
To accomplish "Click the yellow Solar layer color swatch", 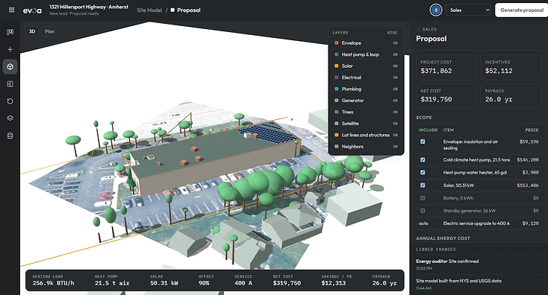I will [x=337, y=66].
